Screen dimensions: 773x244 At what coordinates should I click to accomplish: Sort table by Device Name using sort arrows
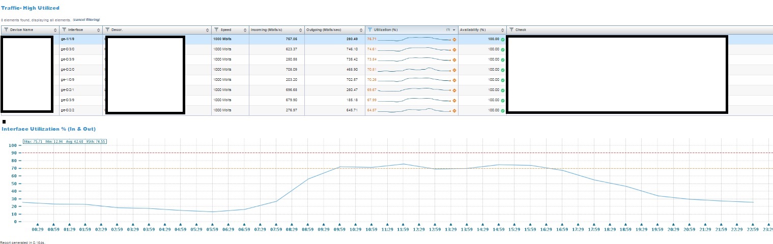pyautogui.click(x=55, y=30)
